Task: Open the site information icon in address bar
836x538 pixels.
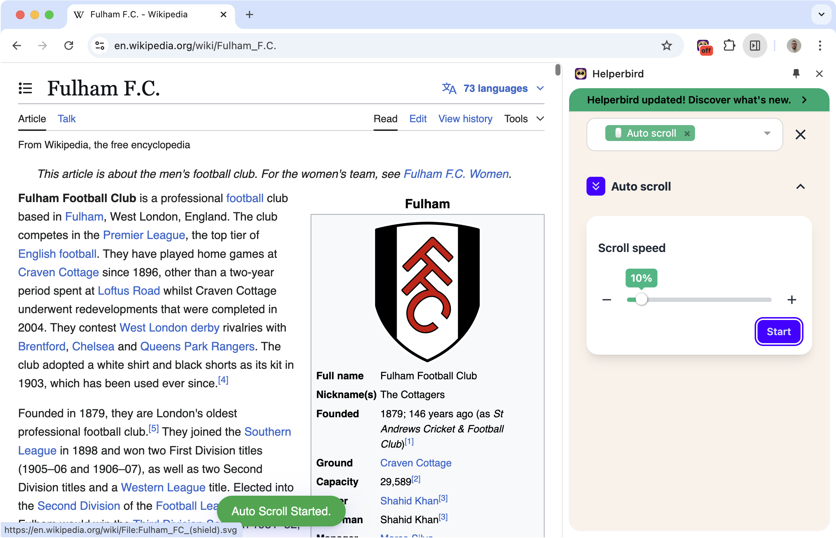Action: pos(99,46)
